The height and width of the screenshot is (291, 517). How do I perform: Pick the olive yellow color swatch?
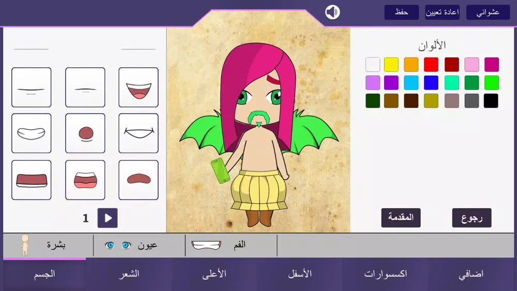coord(431,101)
